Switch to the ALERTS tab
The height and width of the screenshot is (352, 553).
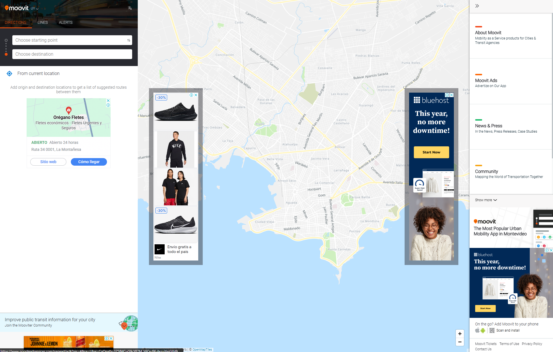(x=66, y=22)
